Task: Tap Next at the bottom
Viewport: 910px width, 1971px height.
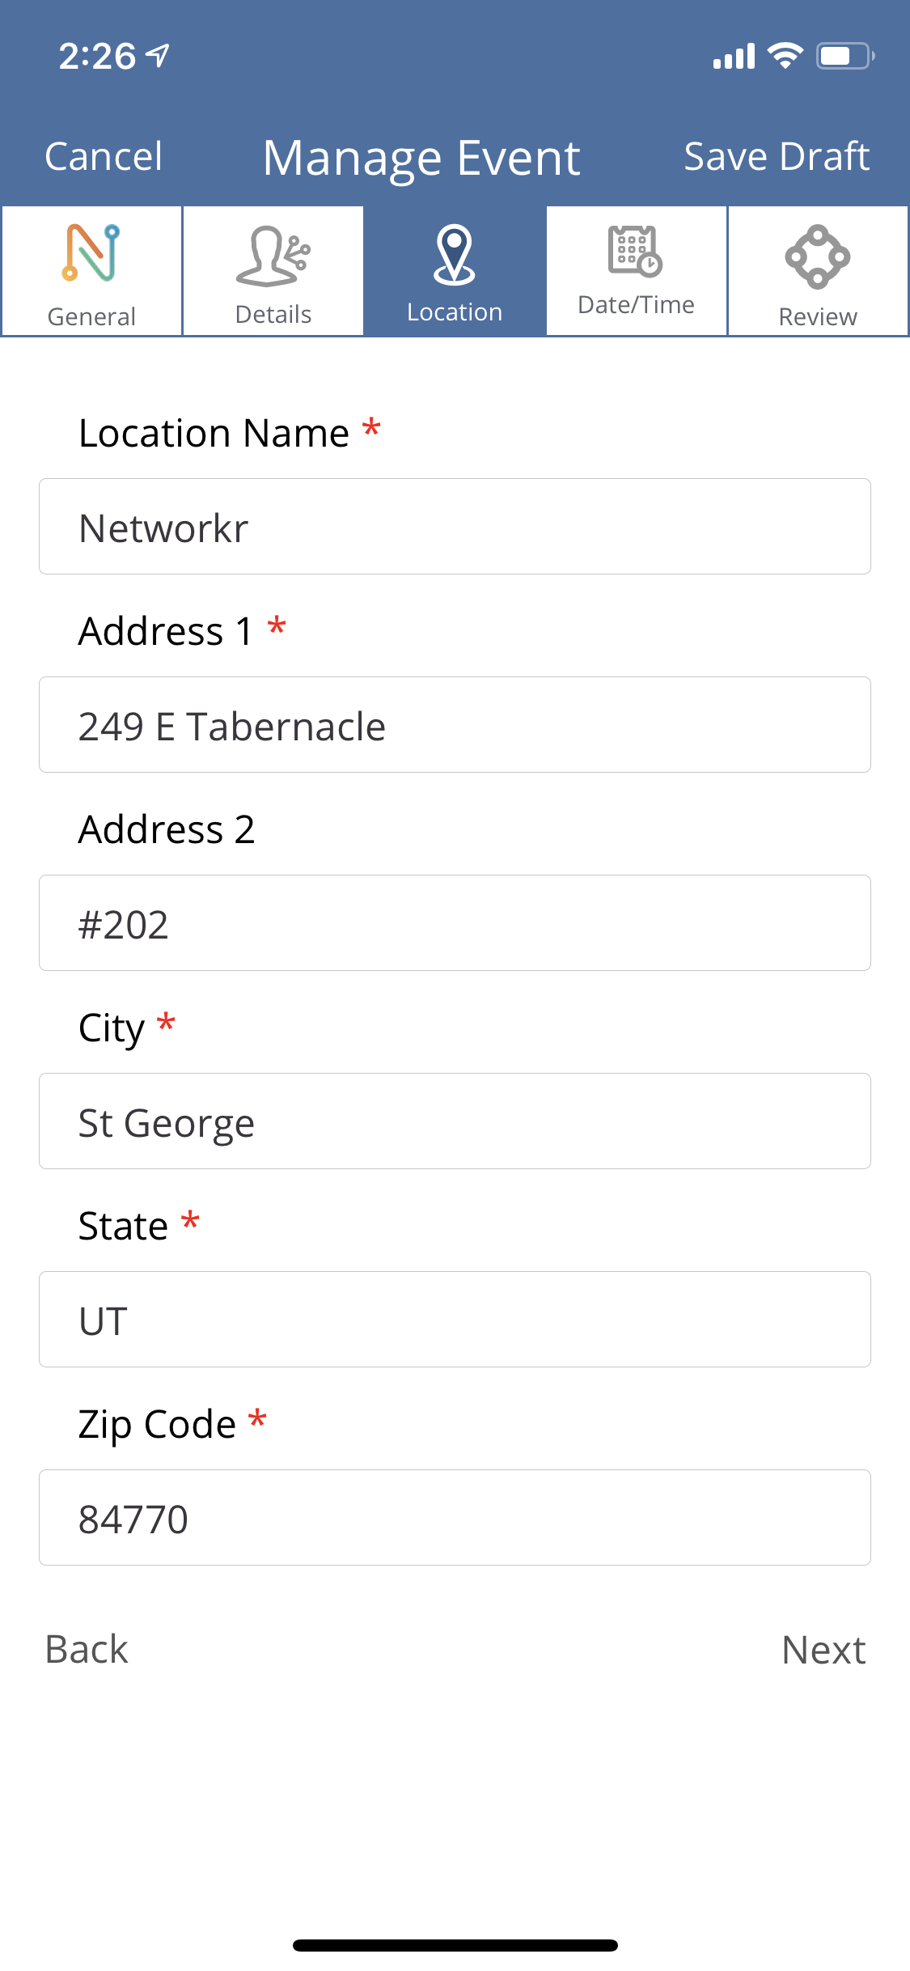Action: (823, 1650)
